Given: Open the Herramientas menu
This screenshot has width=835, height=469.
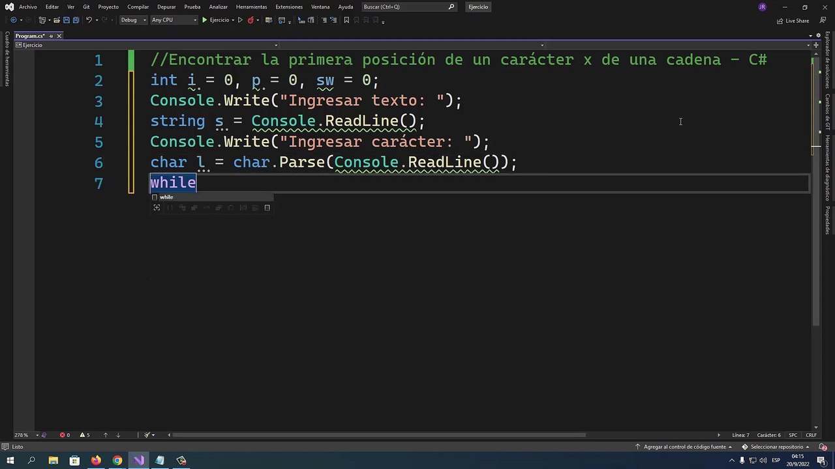Looking at the screenshot, I should click(252, 7).
